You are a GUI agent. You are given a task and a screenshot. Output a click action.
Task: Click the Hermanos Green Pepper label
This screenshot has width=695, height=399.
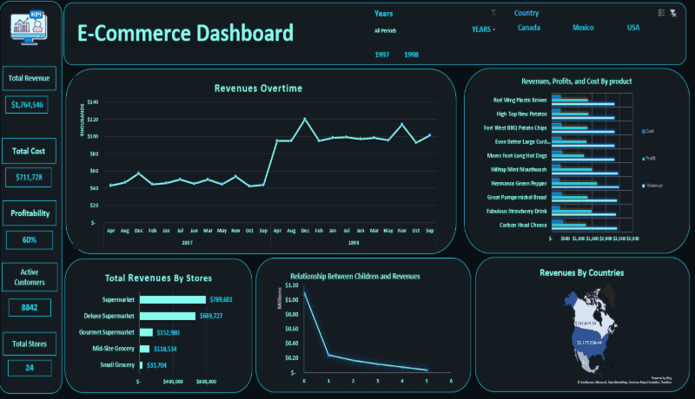click(519, 184)
